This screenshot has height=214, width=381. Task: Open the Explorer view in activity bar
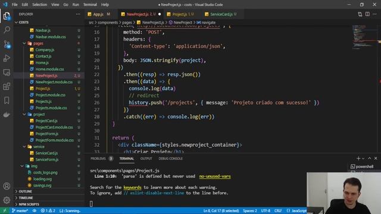click(x=7, y=16)
